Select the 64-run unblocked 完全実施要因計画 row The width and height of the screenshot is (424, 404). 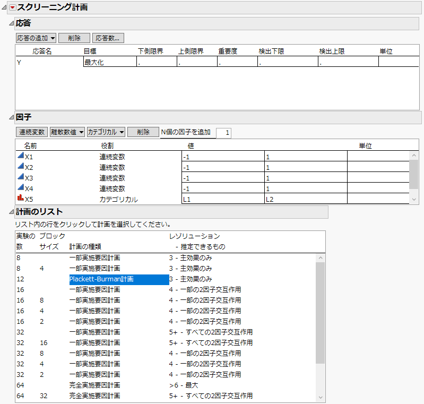pos(165,385)
